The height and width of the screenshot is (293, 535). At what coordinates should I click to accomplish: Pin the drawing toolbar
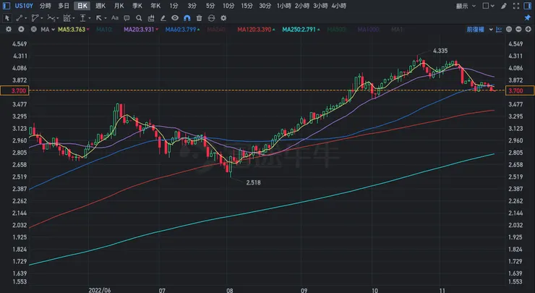click(528, 17)
